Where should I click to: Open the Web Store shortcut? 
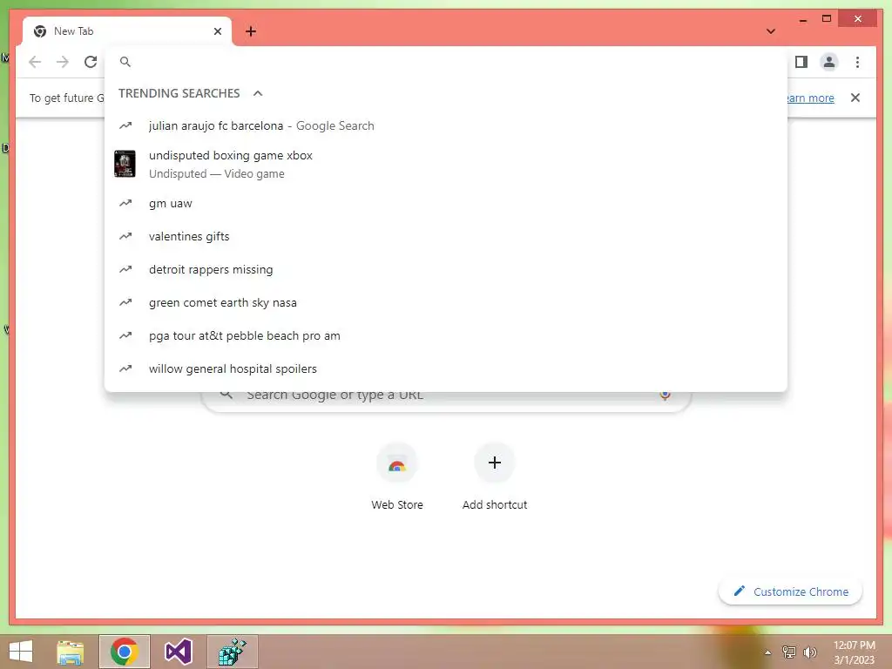tap(397, 476)
